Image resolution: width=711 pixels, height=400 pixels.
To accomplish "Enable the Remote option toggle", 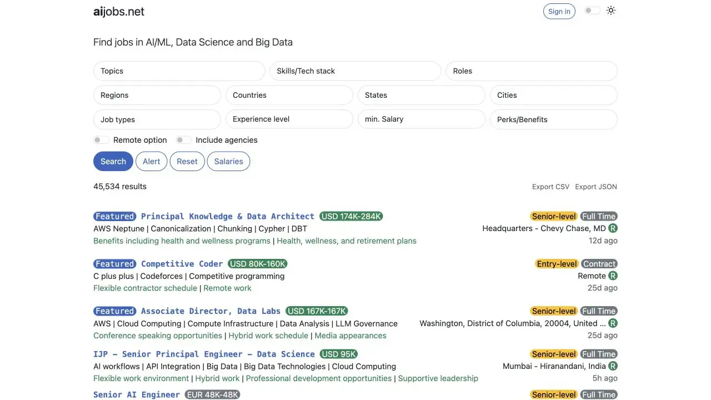I will [101, 140].
